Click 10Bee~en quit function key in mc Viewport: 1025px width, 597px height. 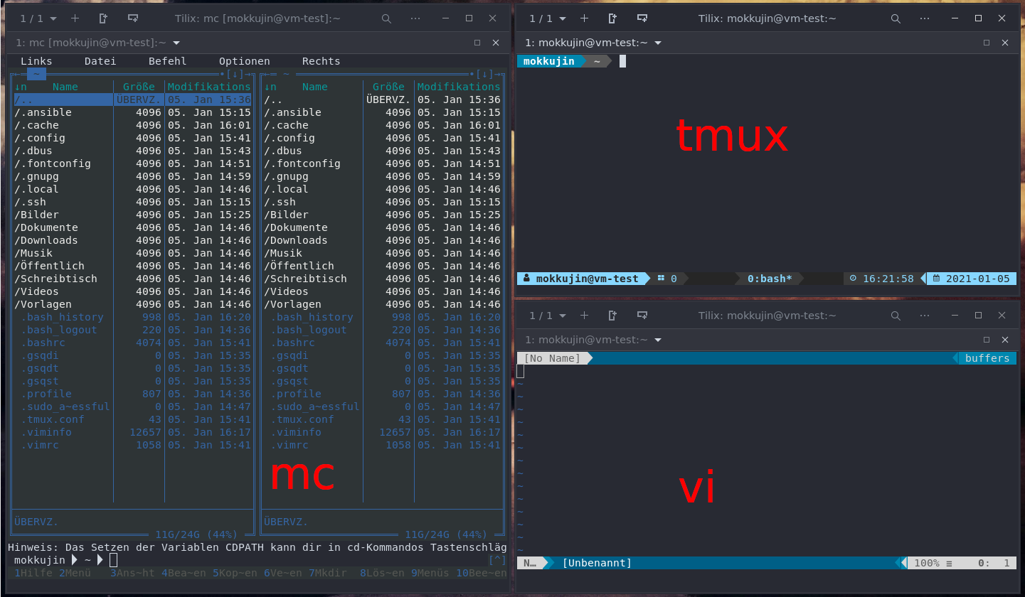point(482,573)
